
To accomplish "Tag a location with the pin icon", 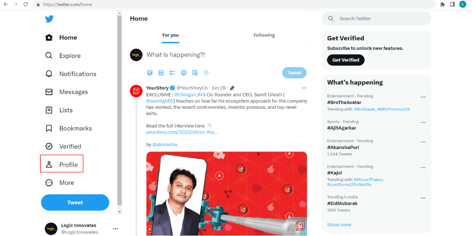I will pyautogui.click(x=206, y=73).
